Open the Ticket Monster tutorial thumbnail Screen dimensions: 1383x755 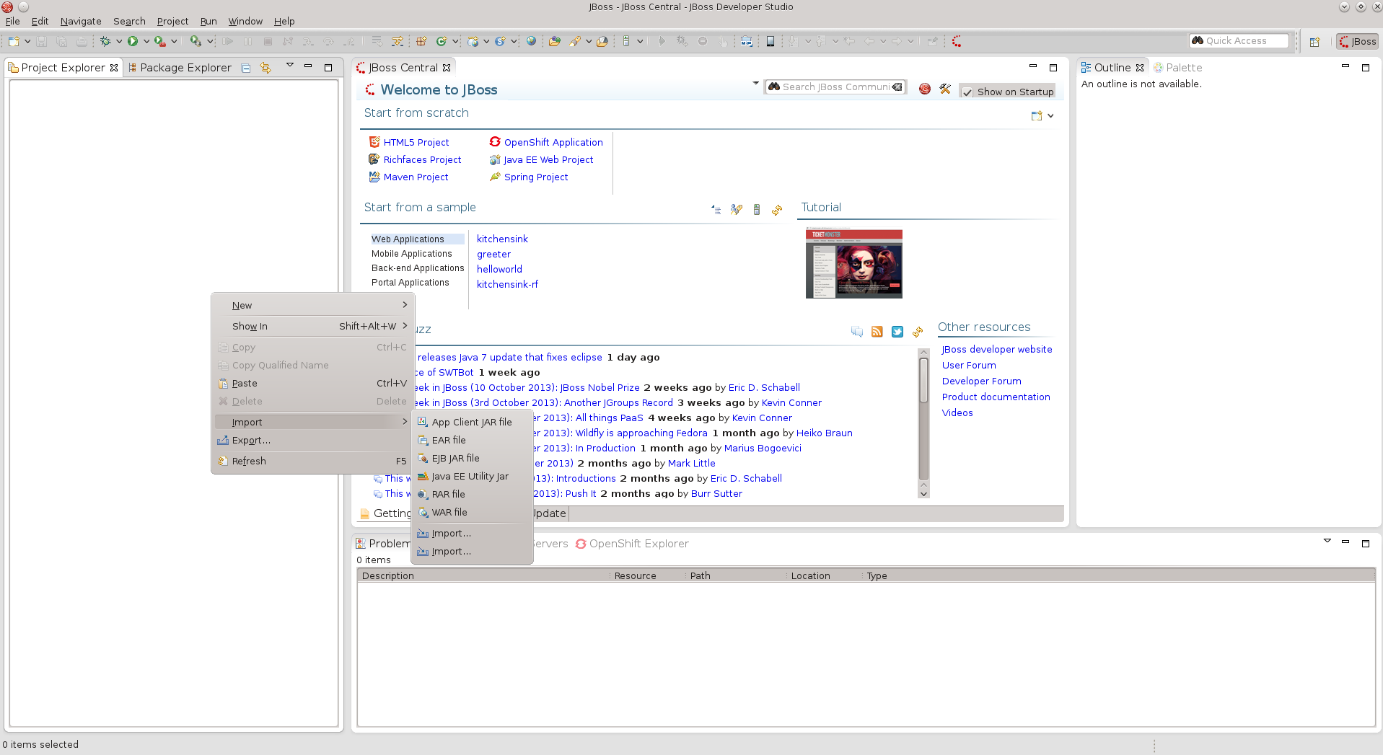853,263
